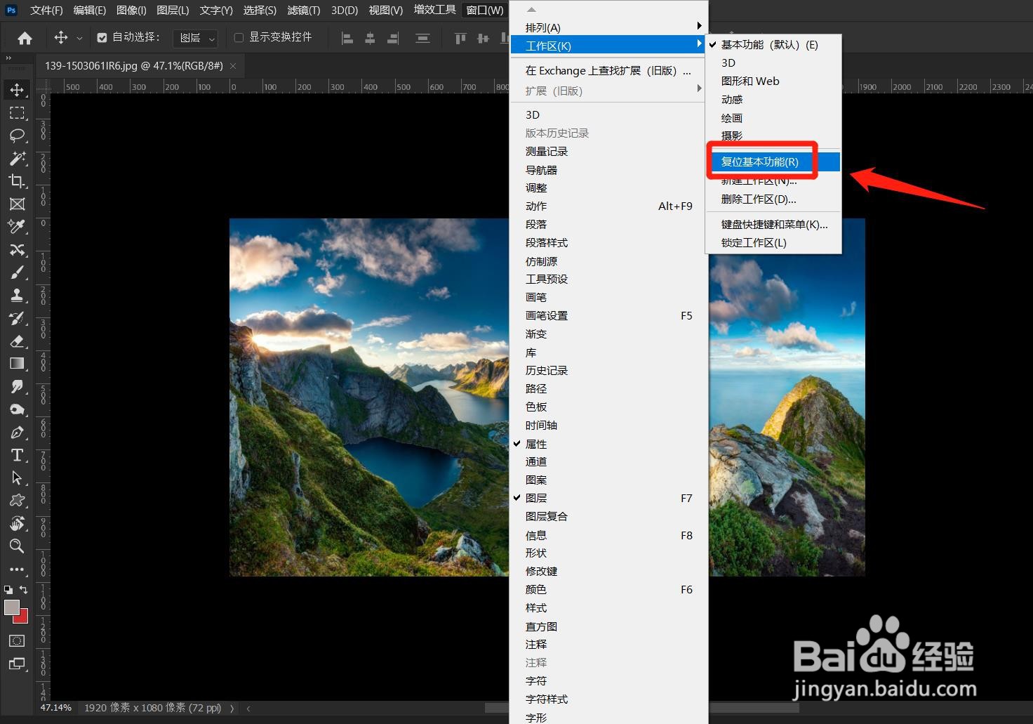Select the Zoom tool
The width and height of the screenshot is (1033, 724).
[x=17, y=546]
